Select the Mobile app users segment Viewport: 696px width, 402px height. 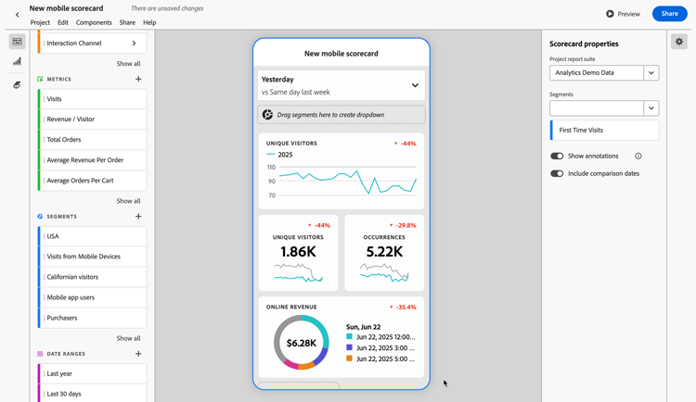(x=92, y=297)
